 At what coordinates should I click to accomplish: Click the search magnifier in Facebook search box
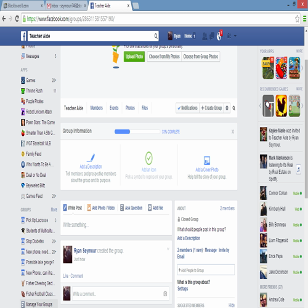(156, 36)
